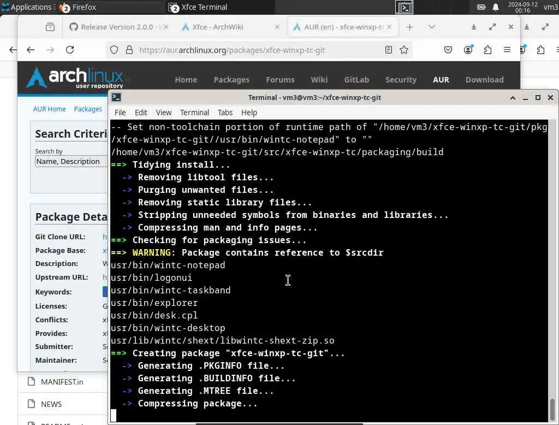Open the terminal File menu
The image size is (559, 425).
tap(120, 113)
